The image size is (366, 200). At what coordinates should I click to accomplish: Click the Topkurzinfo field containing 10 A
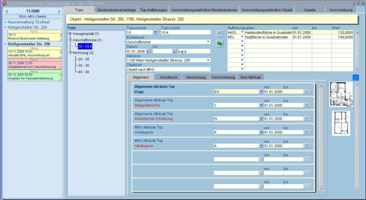pos(185,33)
